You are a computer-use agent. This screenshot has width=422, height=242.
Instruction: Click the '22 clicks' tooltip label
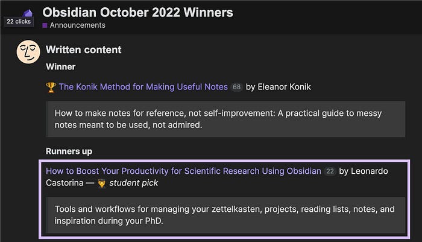tap(18, 21)
